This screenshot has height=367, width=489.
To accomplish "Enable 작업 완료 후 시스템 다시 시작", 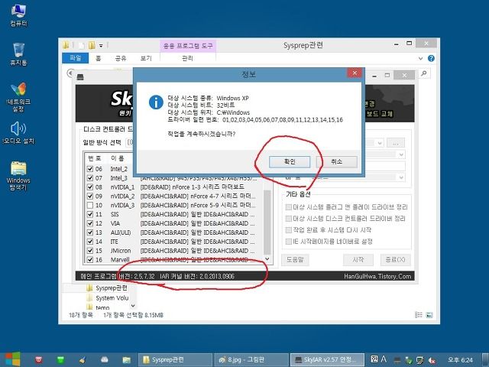I will (x=289, y=230).
